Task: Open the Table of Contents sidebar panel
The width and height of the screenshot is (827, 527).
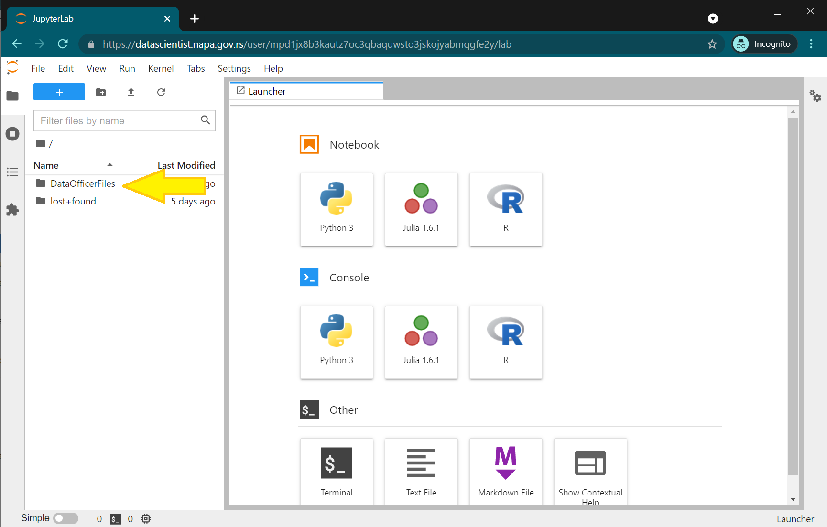Action: coord(12,172)
